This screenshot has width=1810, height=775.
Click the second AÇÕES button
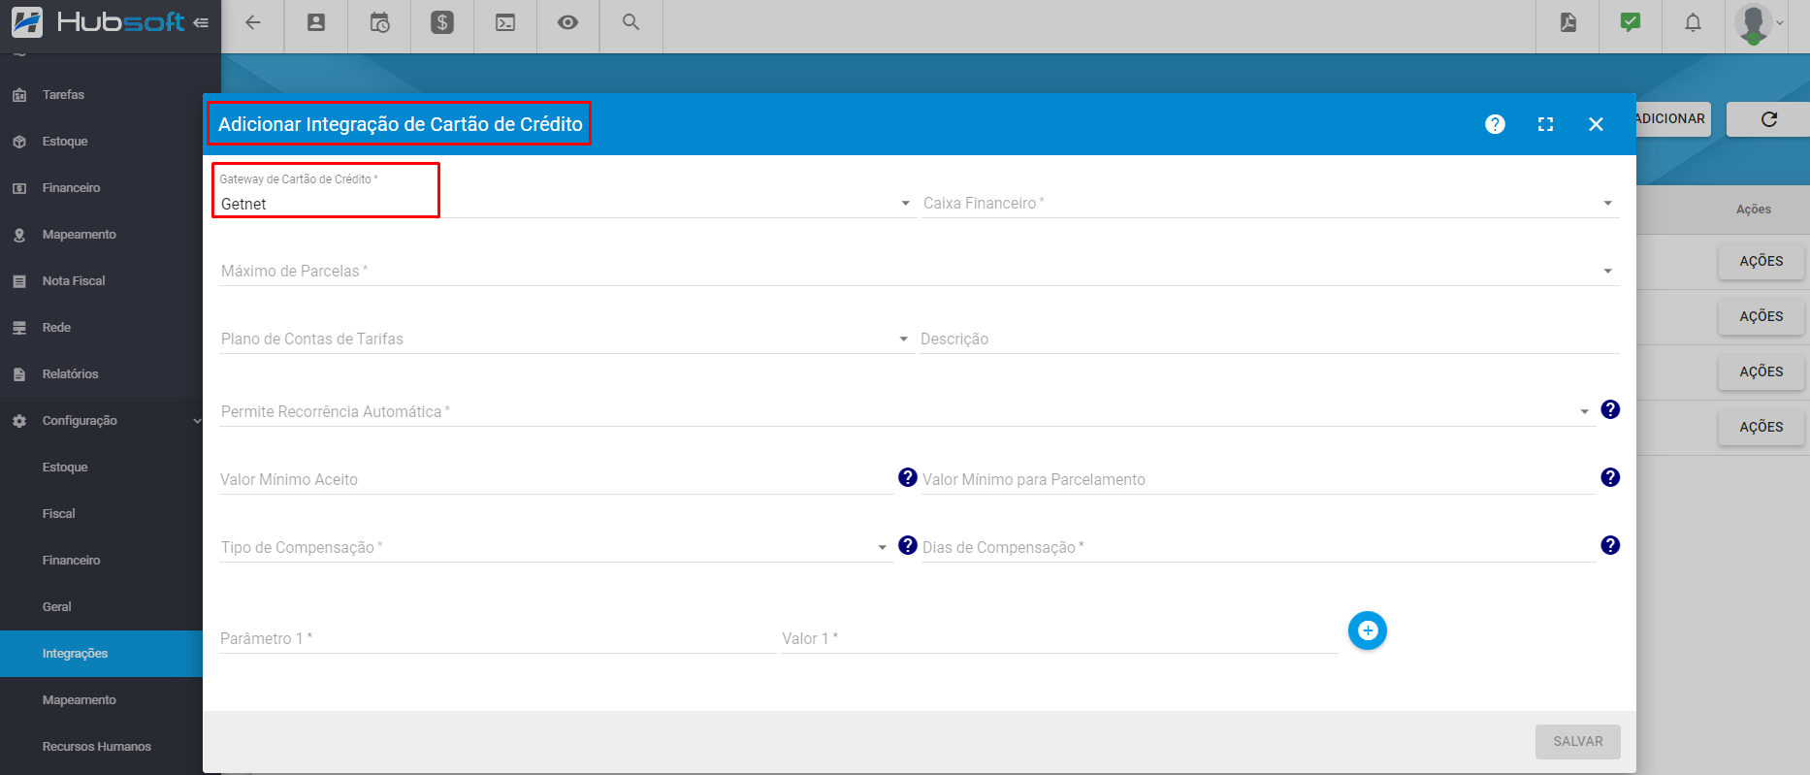tap(1762, 317)
